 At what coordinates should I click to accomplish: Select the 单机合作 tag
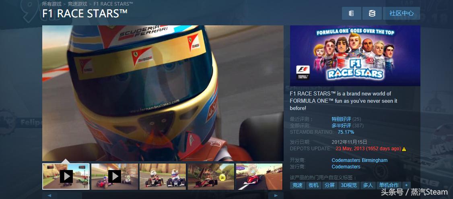click(389, 185)
